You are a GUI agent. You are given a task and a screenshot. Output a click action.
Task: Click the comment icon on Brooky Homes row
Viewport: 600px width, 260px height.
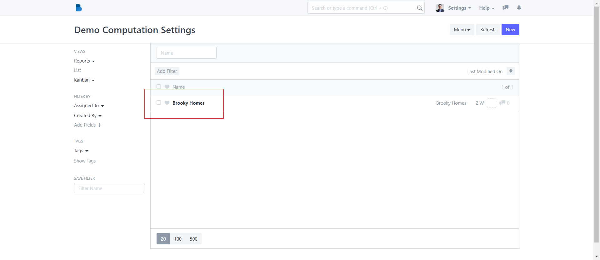coord(502,103)
